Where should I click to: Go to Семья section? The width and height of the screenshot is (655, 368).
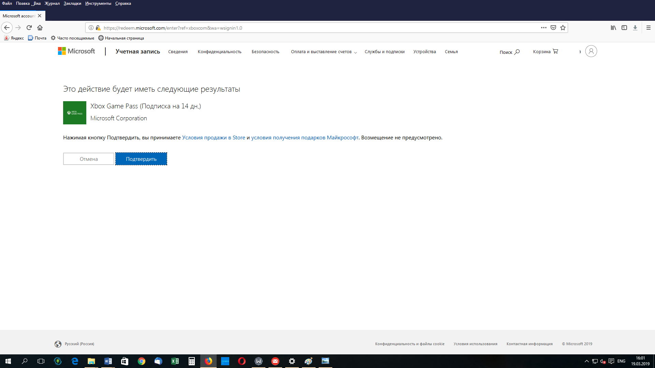451,52
